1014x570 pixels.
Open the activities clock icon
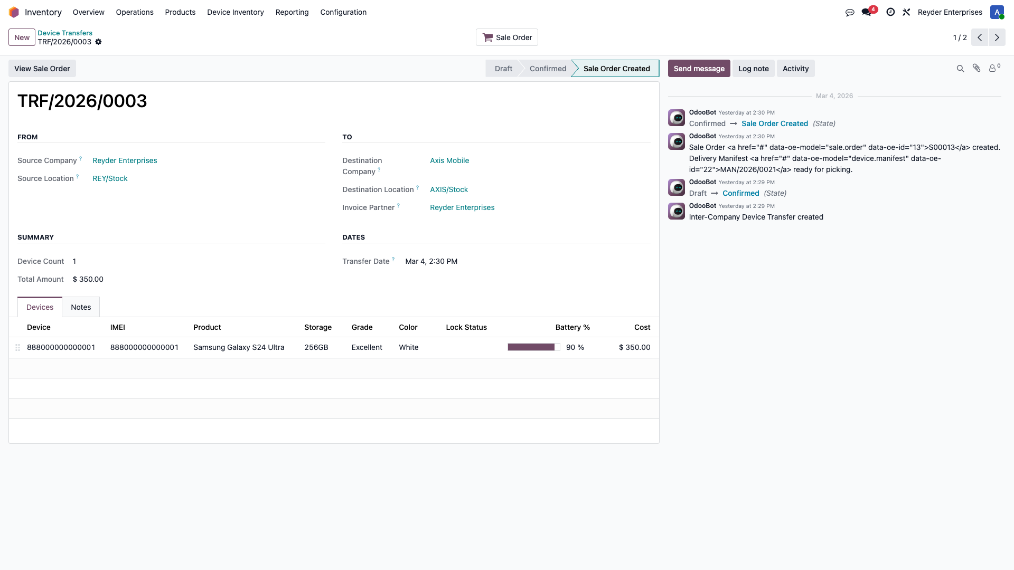click(x=890, y=12)
